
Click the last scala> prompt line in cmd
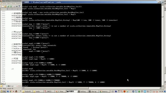(x=25, y=86)
